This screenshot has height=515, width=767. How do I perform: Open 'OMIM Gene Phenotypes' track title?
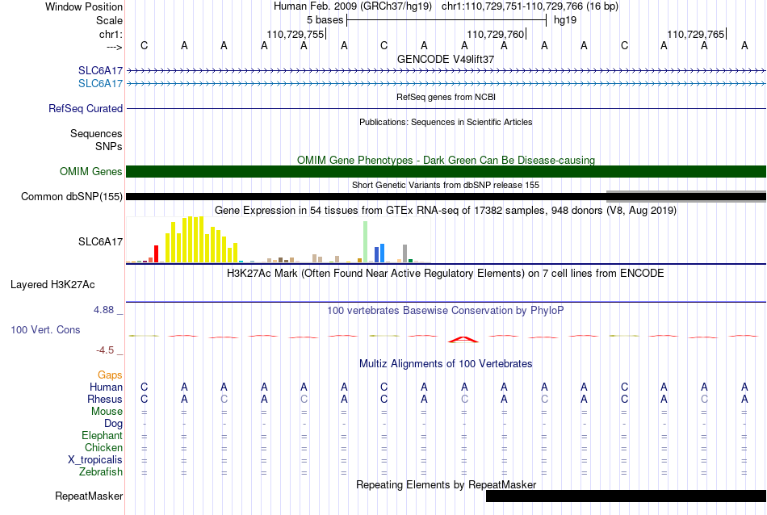point(446,161)
